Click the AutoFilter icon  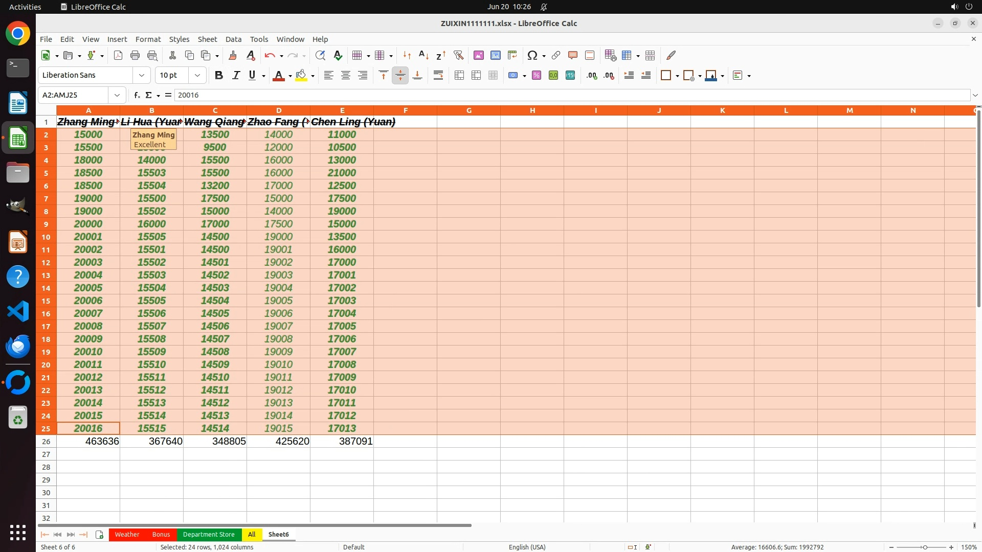tap(458, 55)
